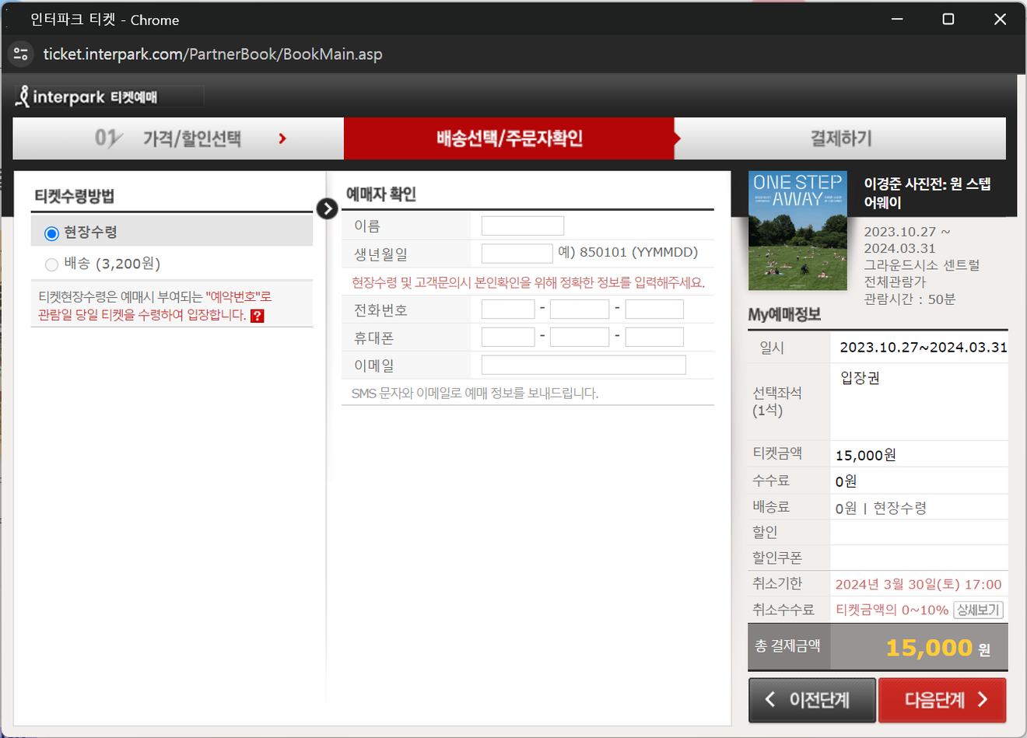Click the red question mark help icon
The width and height of the screenshot is (1027, 738).
[258, 316]
